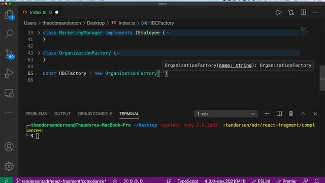Click the IEmployee interface name on line 33
The width and height of the screenshot is (325, 183).
pos(147,33)
